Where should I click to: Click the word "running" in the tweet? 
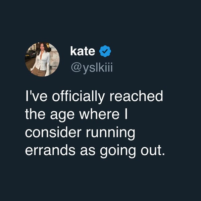pyautogui.click(x=110, y=133)
